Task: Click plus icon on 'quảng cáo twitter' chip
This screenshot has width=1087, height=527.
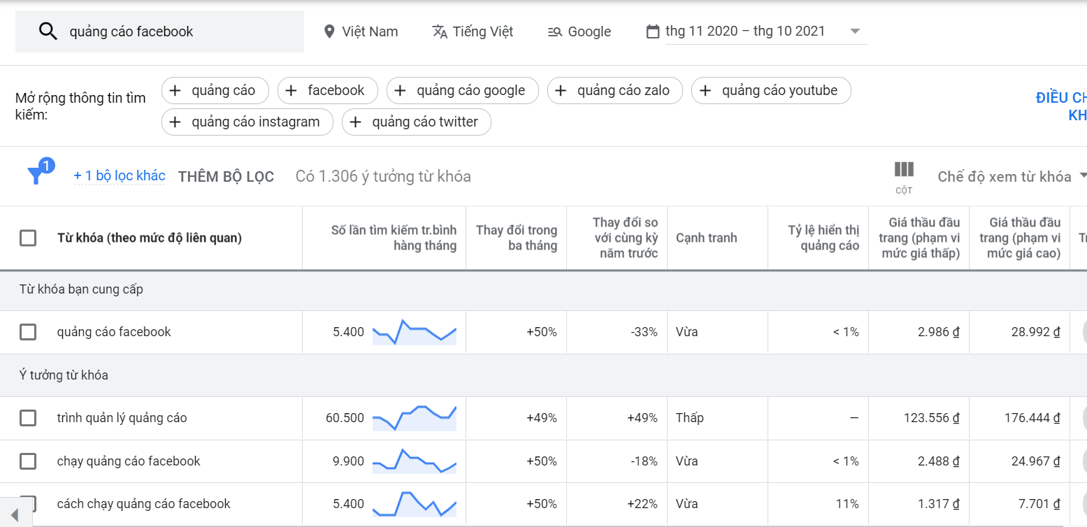Action: [355, 122]
